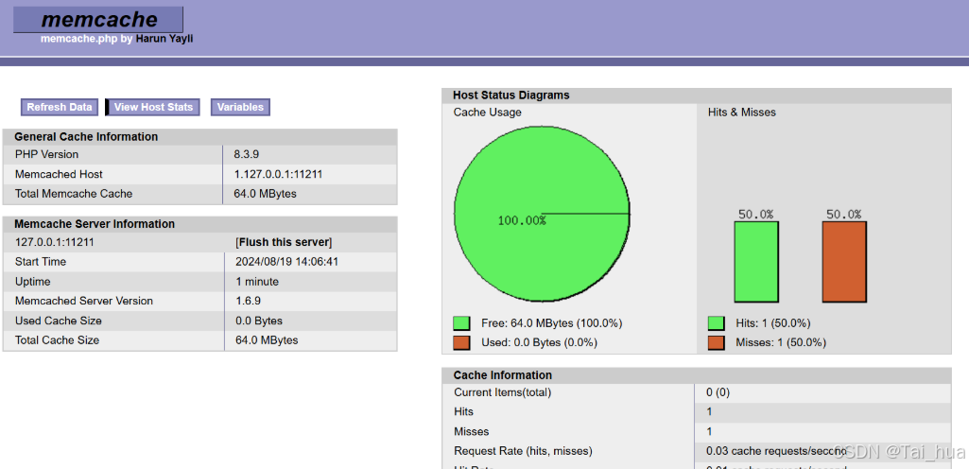Click the Free: 64.0 MBytes legend text
The width and height of the screenshot is (969, 469).
pos(552,323)
